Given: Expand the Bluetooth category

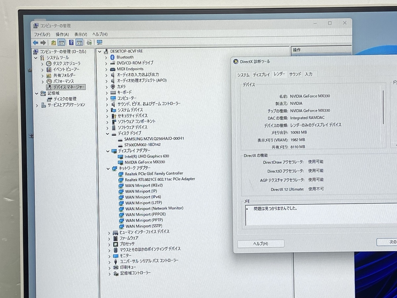Looking at the screenshot, I should 106,57.
